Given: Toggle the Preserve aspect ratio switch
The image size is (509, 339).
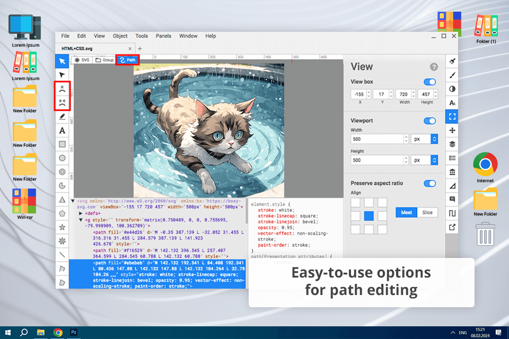Looking at the screenshot, I should pyautogui.click(x=430, y=184).
